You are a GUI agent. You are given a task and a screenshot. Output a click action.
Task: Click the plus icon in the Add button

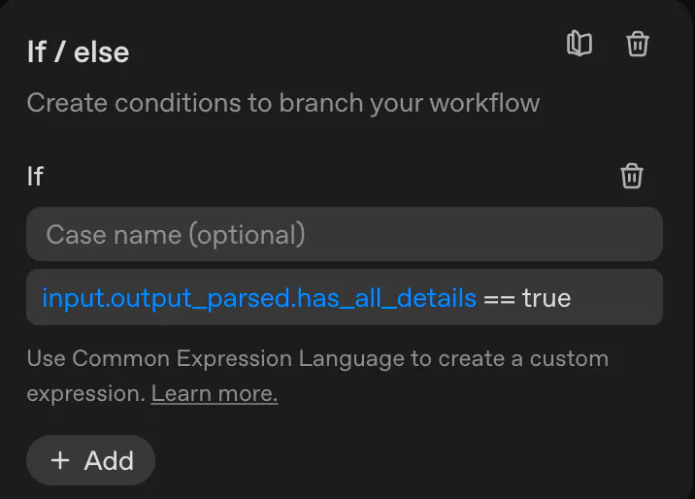click(x=60, y=460)
